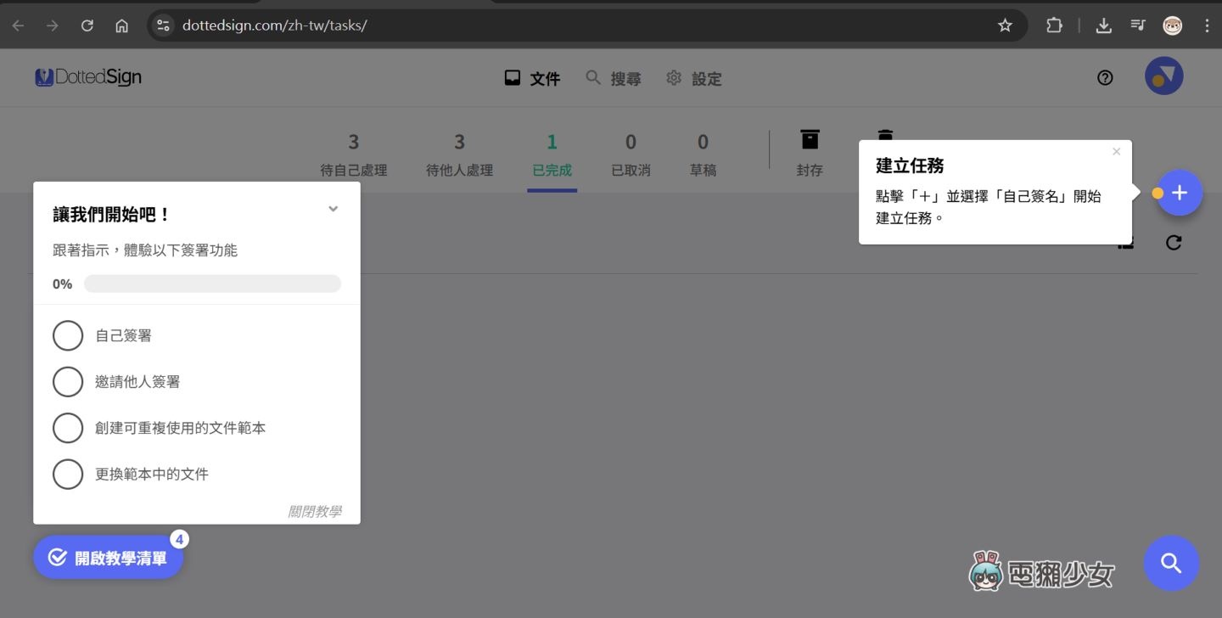Click the blue plus create task button
This screenshot has height=618, width=1222.
point(1179,194)
